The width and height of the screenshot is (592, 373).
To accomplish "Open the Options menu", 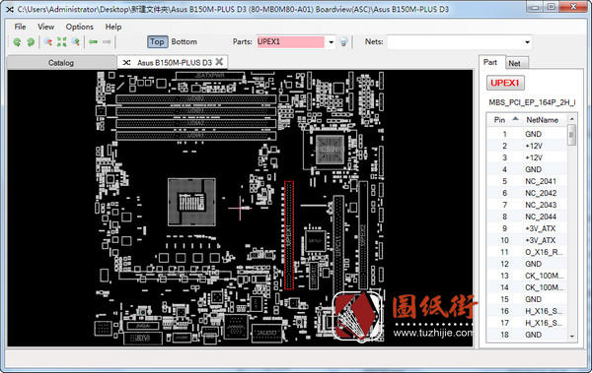I will pyautogui.click(x=79, y=27).
